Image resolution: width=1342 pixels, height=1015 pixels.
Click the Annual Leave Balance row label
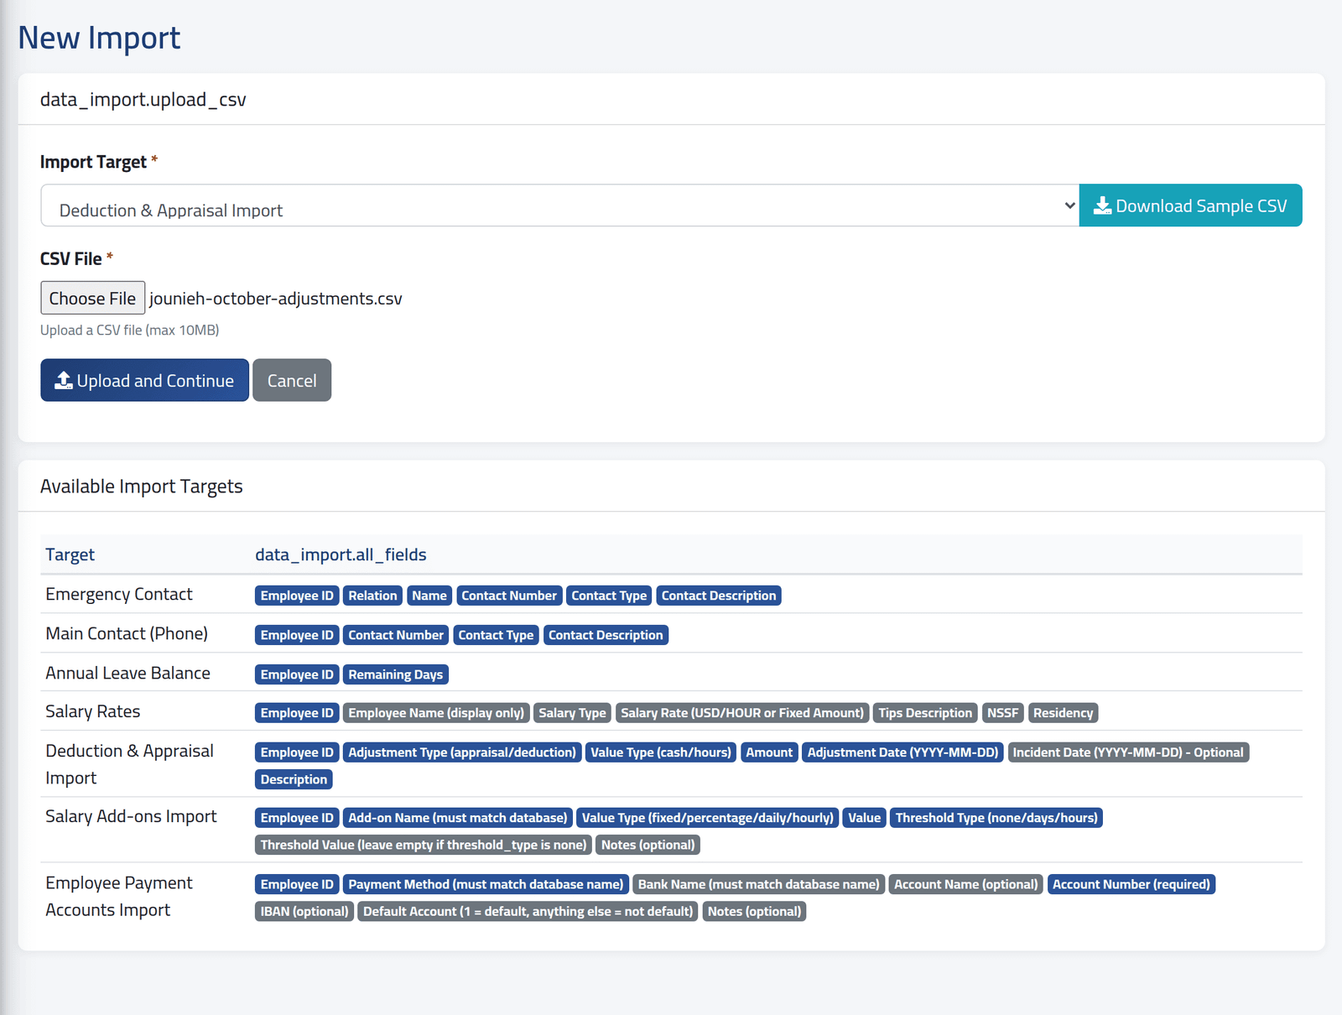(127, 673)
